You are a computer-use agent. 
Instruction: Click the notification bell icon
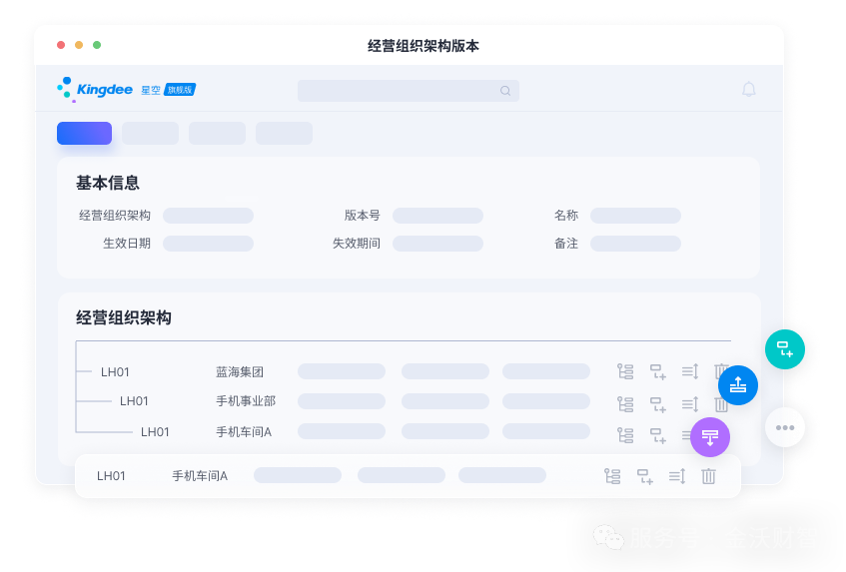click(x=748, y=90)
